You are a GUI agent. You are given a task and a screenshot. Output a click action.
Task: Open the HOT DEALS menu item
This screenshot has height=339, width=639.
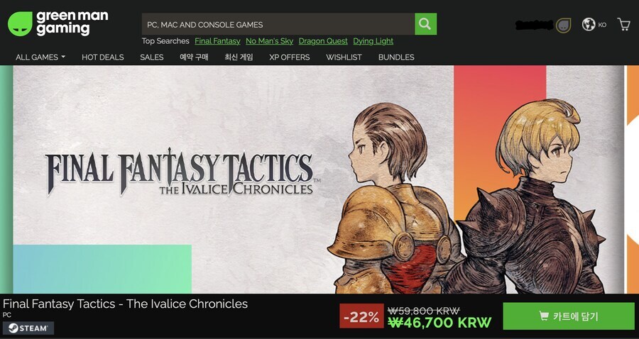(x=103, y=57)
